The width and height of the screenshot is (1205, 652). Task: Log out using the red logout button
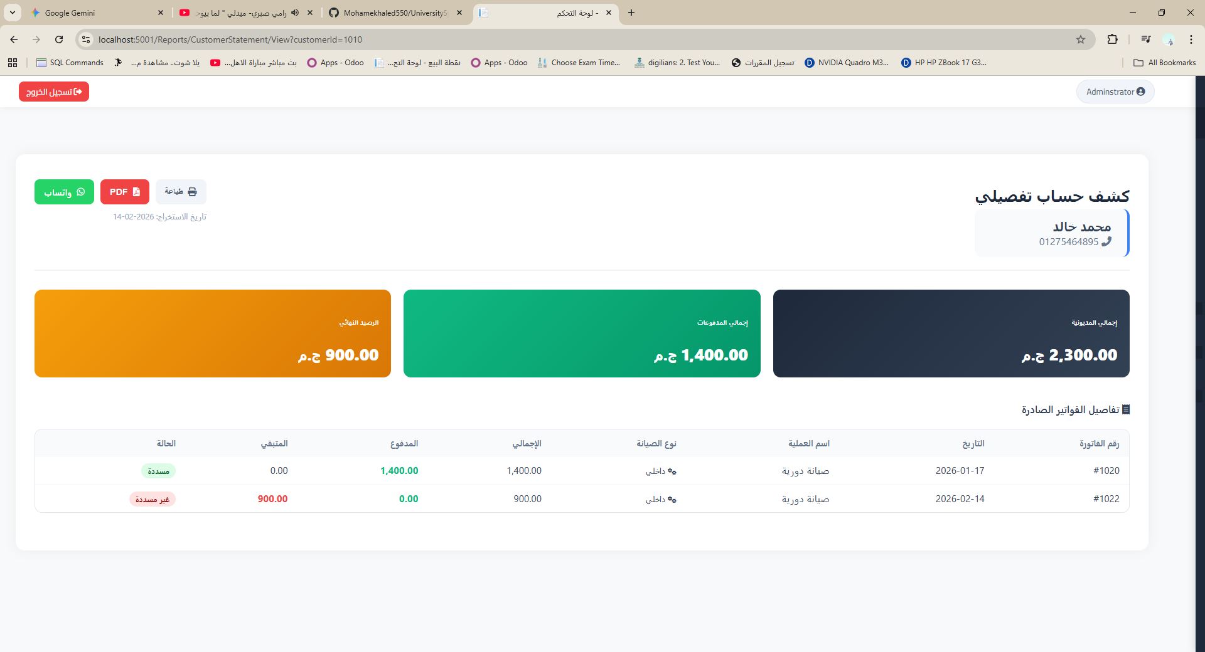[x=54, y=92]
